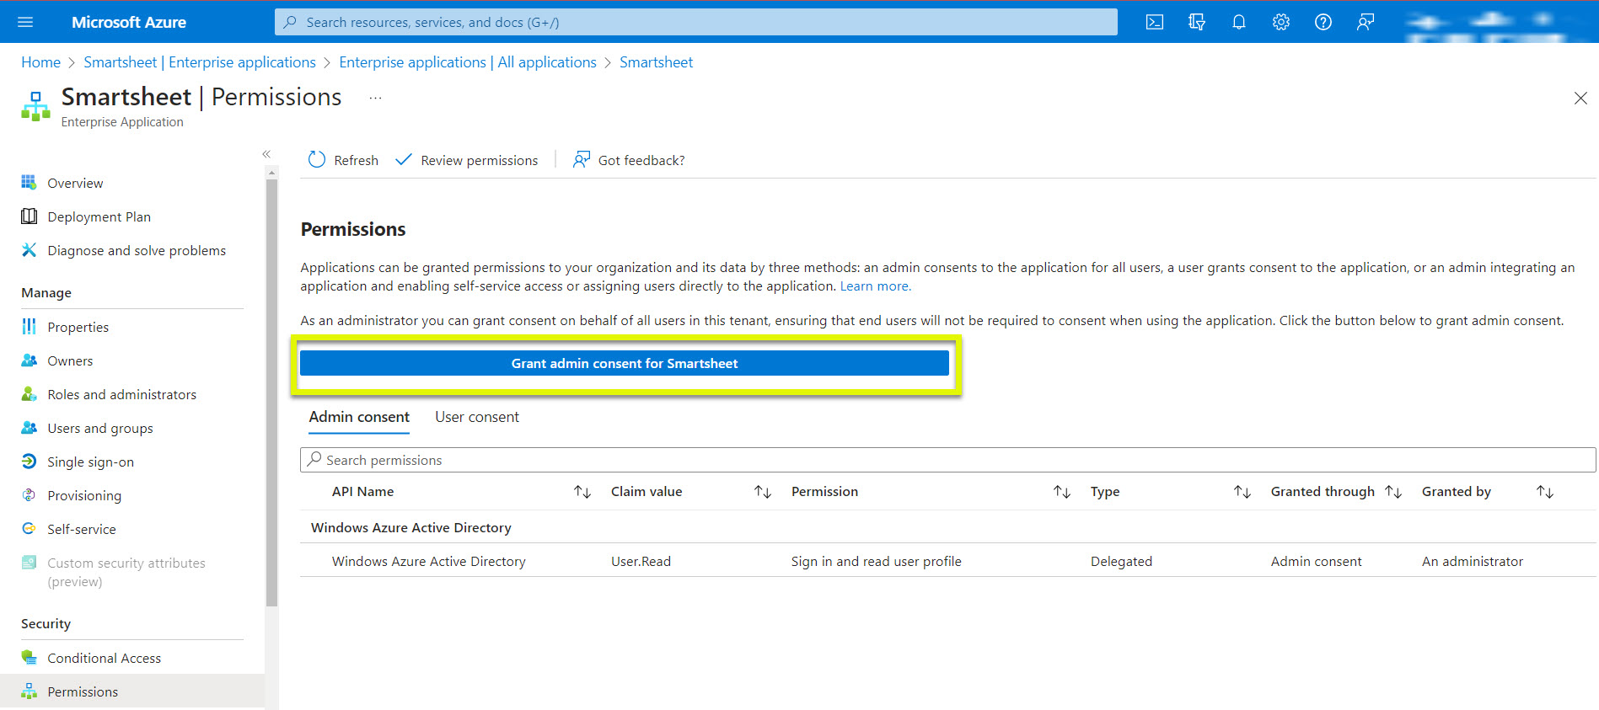Click the Owners people icon
This screenshot has height=710, width=1599.
(29, 360)
